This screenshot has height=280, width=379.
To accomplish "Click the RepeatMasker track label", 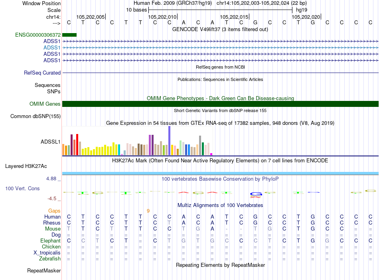I will [44, 271].
